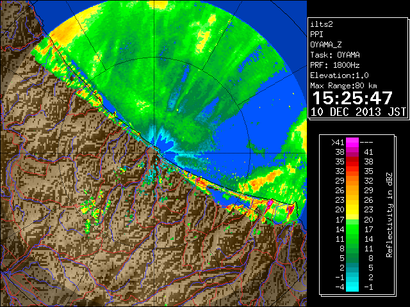
Task: Click the 'Max Range:80 km' line
Action: pyautogui.click(x=343, y=86)
